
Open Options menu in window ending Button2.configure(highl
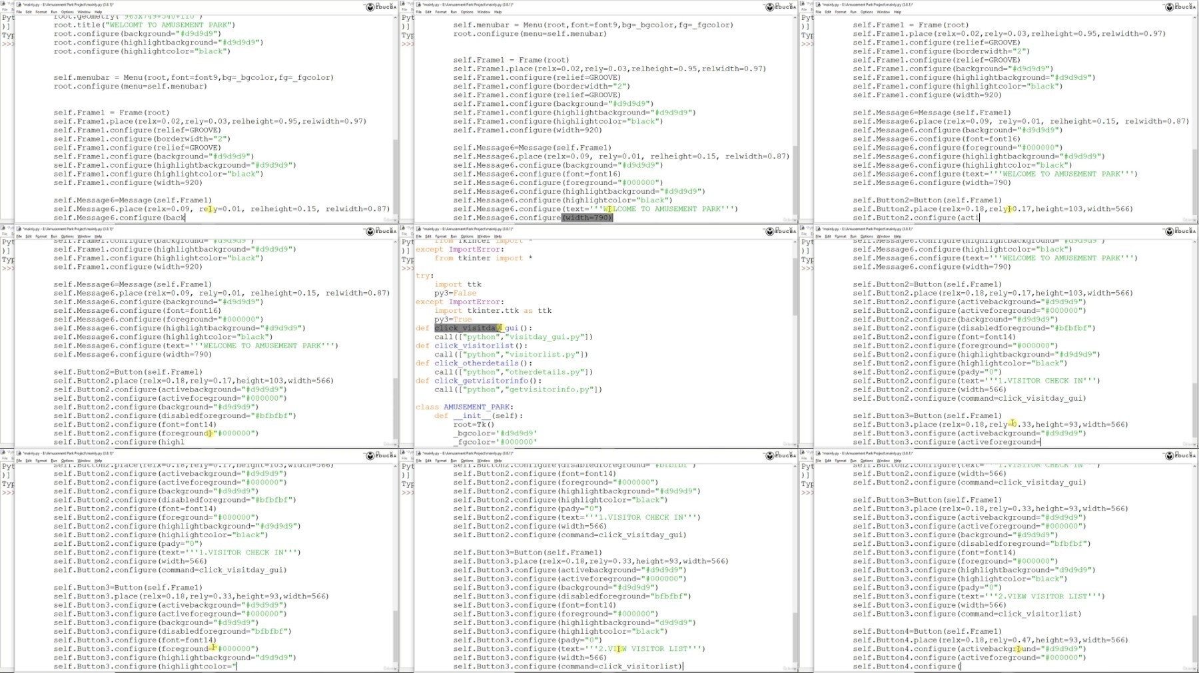(67, 236)
